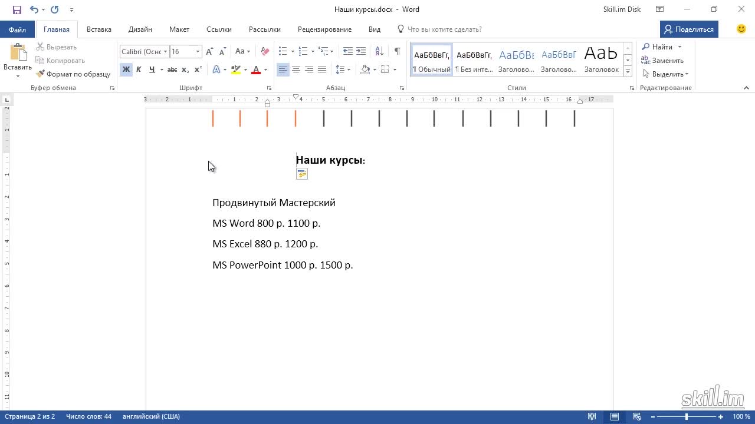Decrease font size with the small A icon
The width and height of the screenshot is (755, 424).
(x=222, y=52)
